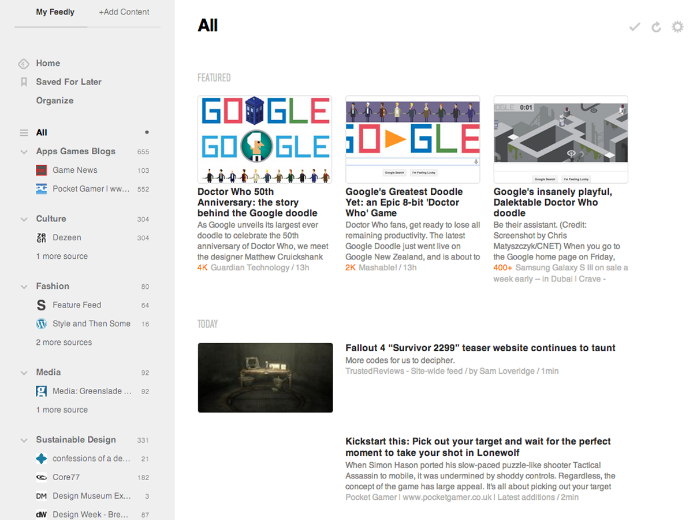Click the Core77 feed icon

pyautogui.click(x=41, y=477)
